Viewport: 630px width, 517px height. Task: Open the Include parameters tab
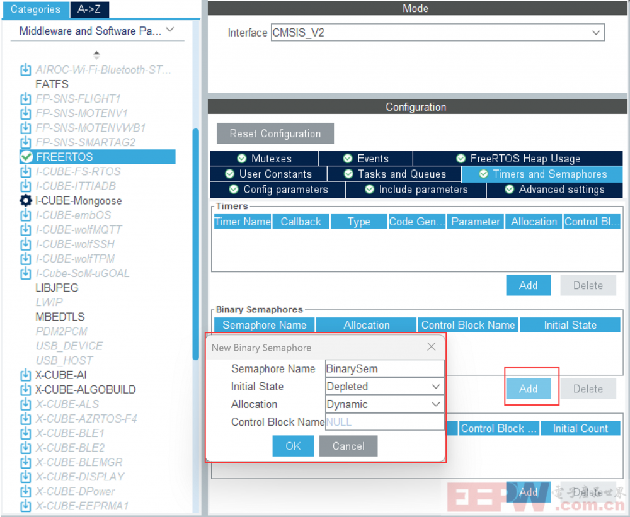(416, 190)
